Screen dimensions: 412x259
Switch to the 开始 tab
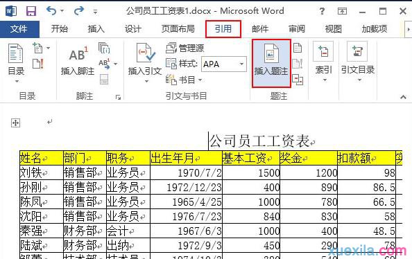(x=60, y=29)
